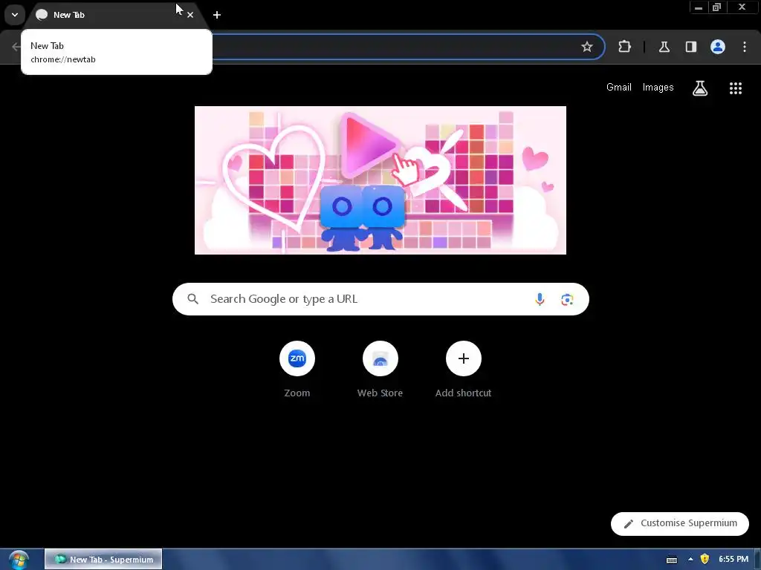This screenshot has height=570, width=761.
Task: Open Search Labs flask on page
Action: pos(700,88)
